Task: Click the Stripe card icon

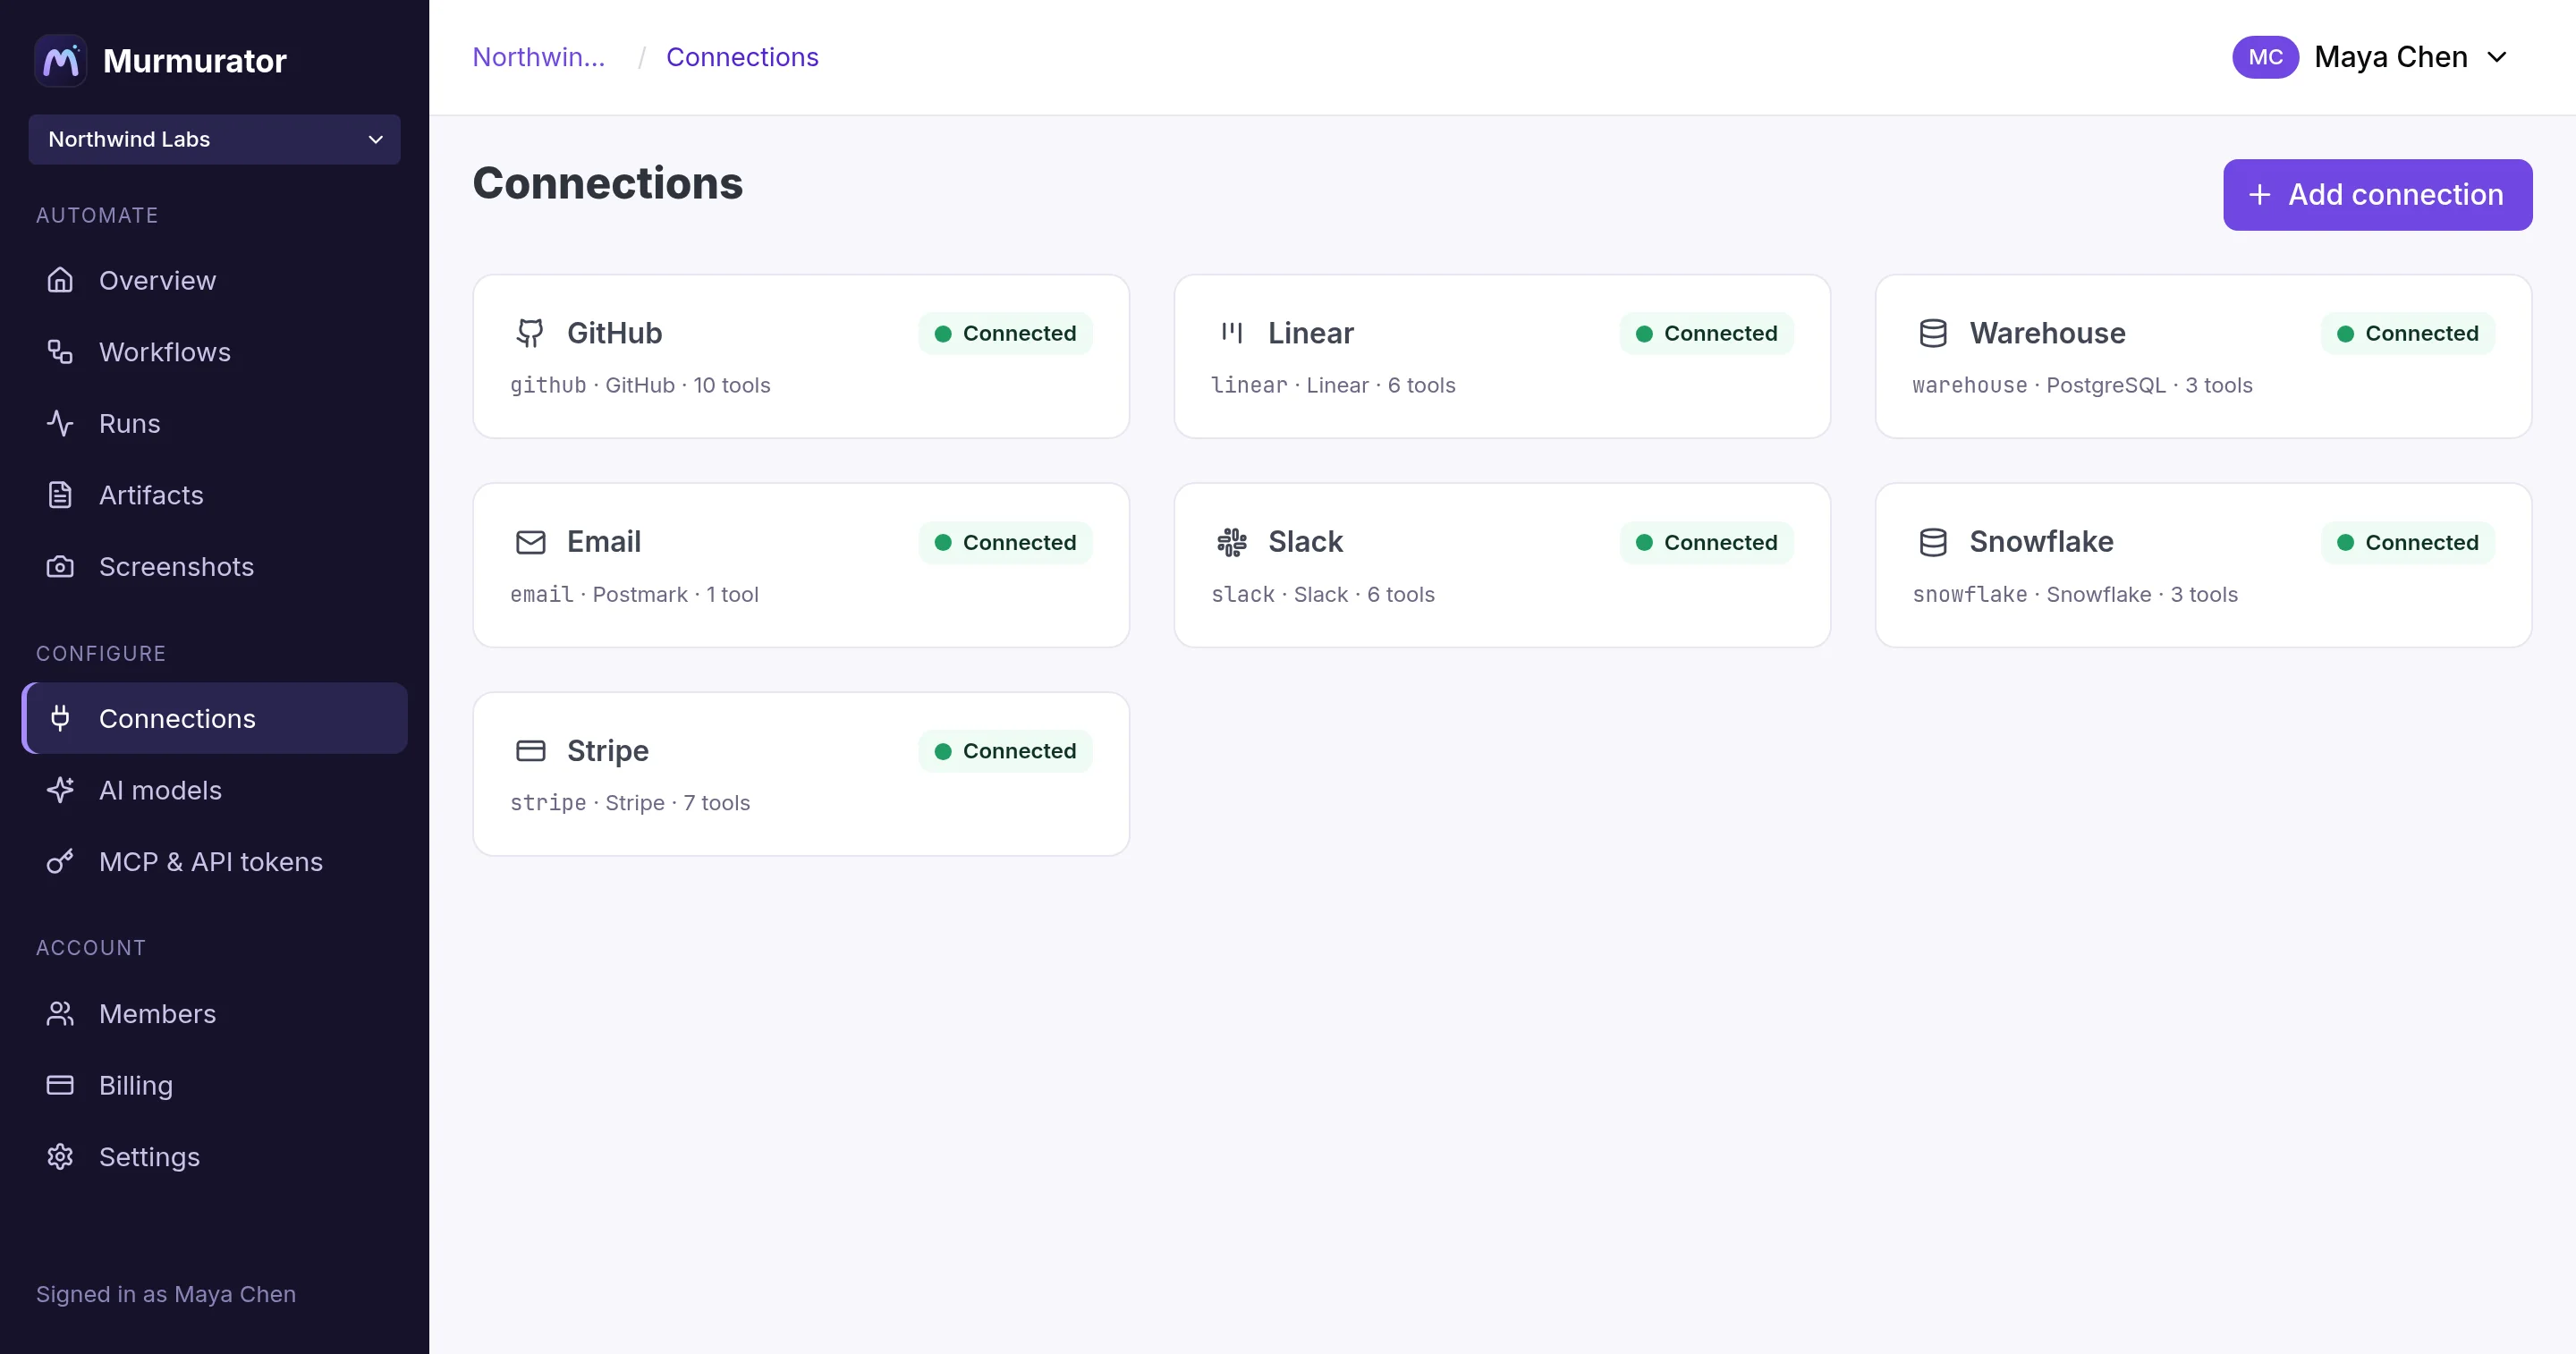Action: [530, 751]
